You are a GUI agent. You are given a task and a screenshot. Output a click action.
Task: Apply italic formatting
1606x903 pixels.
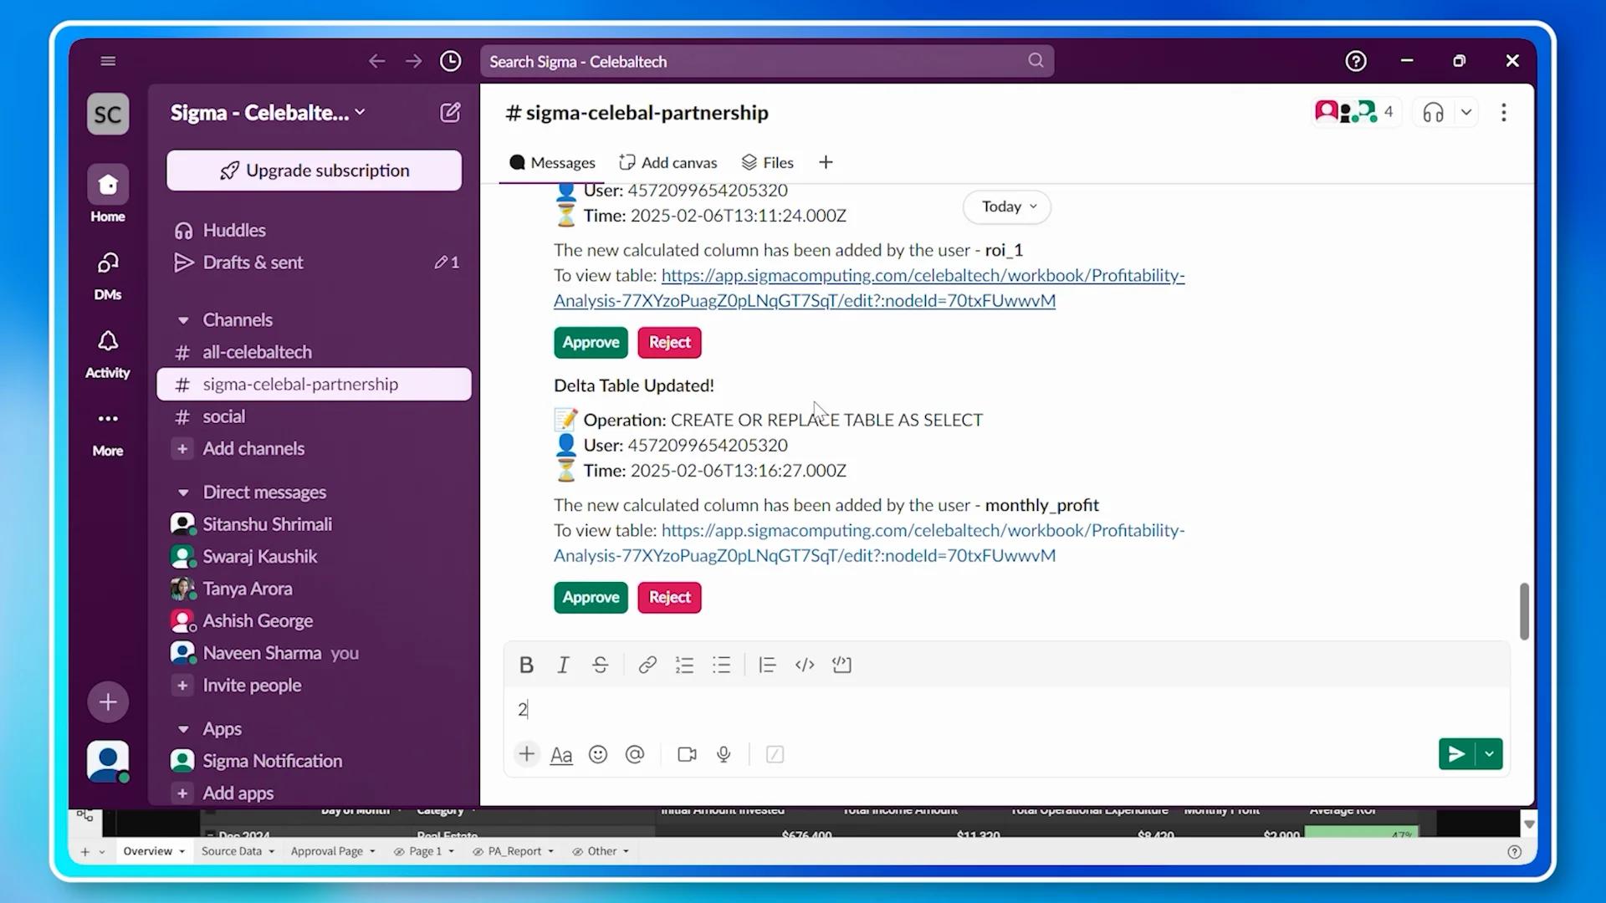point(563,666)
